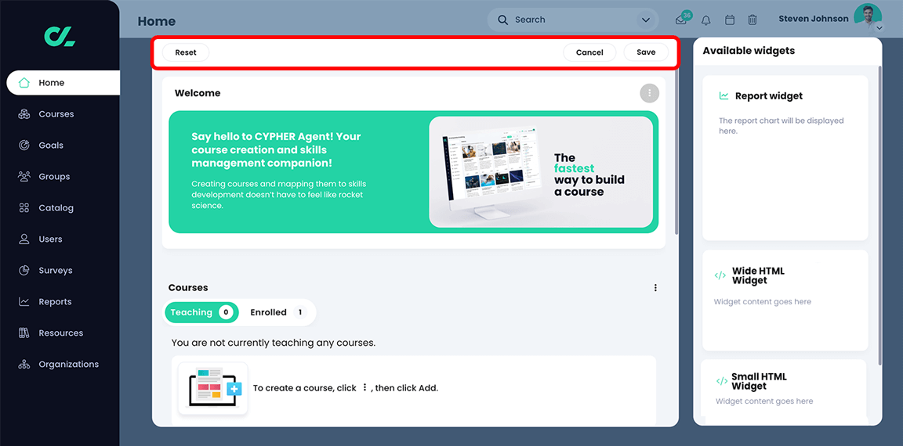Open the calendar icon in header

(730, 20)
